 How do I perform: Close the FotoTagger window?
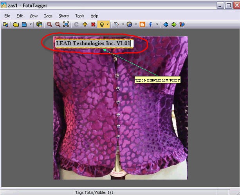coord(236,5)
